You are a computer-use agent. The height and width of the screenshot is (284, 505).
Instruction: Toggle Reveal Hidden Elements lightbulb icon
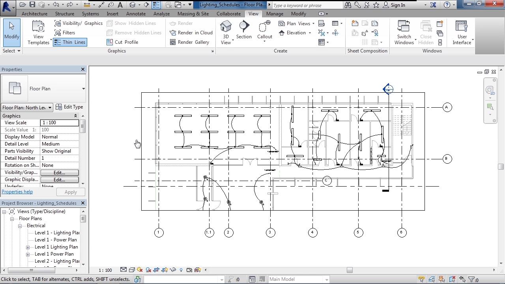pyautogui.click(x=181, y=270)
